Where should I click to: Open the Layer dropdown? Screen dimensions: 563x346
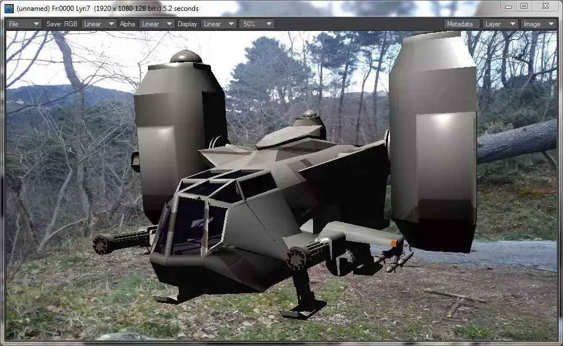click(x=500, y=24)
